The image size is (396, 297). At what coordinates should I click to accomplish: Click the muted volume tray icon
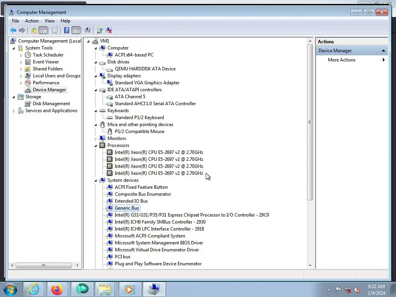357,290
